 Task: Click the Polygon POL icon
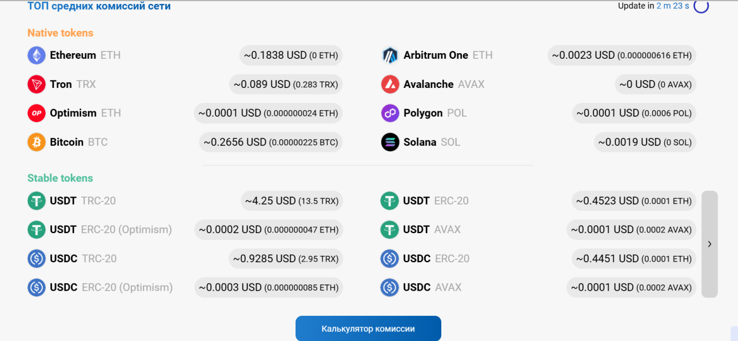pos(390,113)
